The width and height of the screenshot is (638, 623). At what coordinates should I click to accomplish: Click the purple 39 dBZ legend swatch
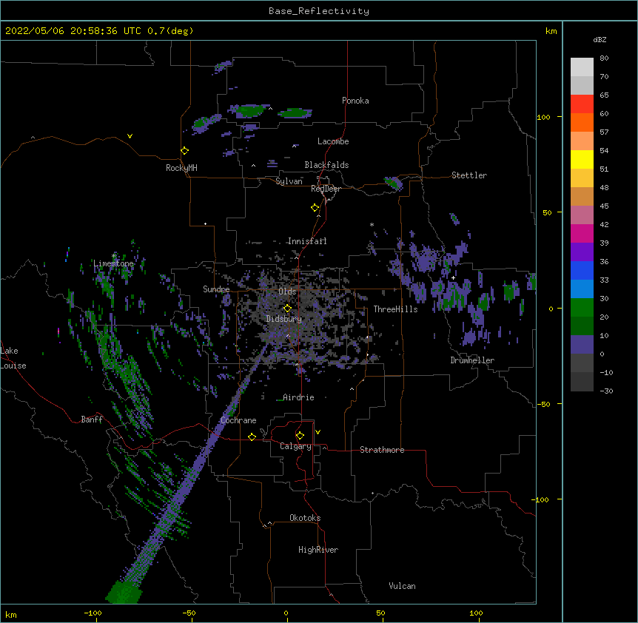point(582,252)
